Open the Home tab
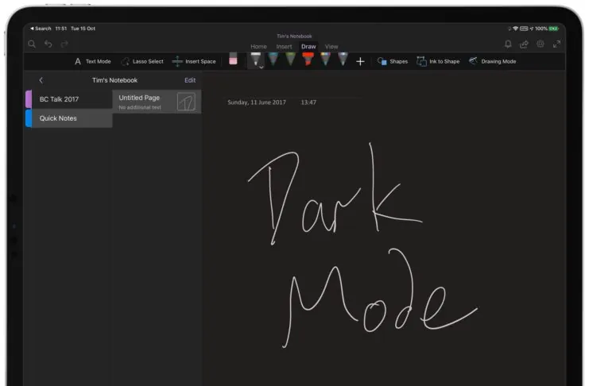Screen dimensions: 589x386 coord(258,47)
